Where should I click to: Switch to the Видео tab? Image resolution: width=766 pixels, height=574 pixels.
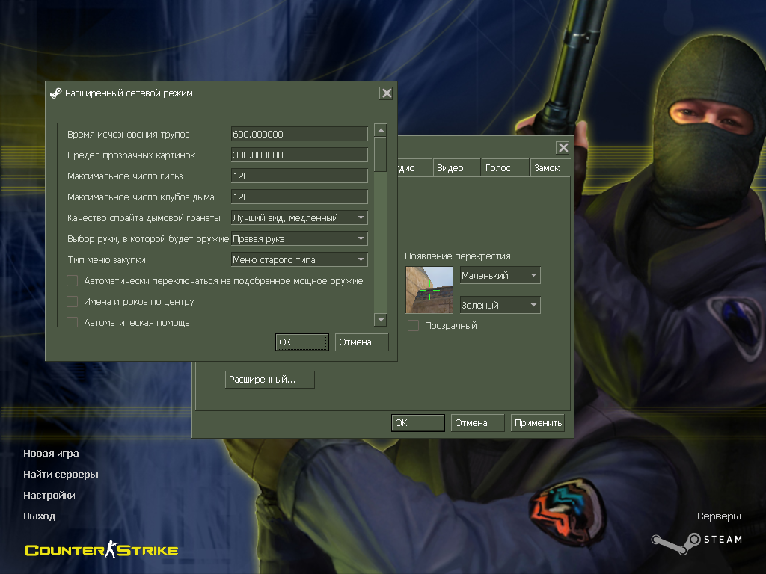point(456,168)
